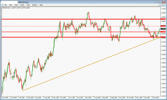Click the 17 Aug 2009 date label
The height and width of the screenshot is (100, 167).
click(x=97, y=97)
